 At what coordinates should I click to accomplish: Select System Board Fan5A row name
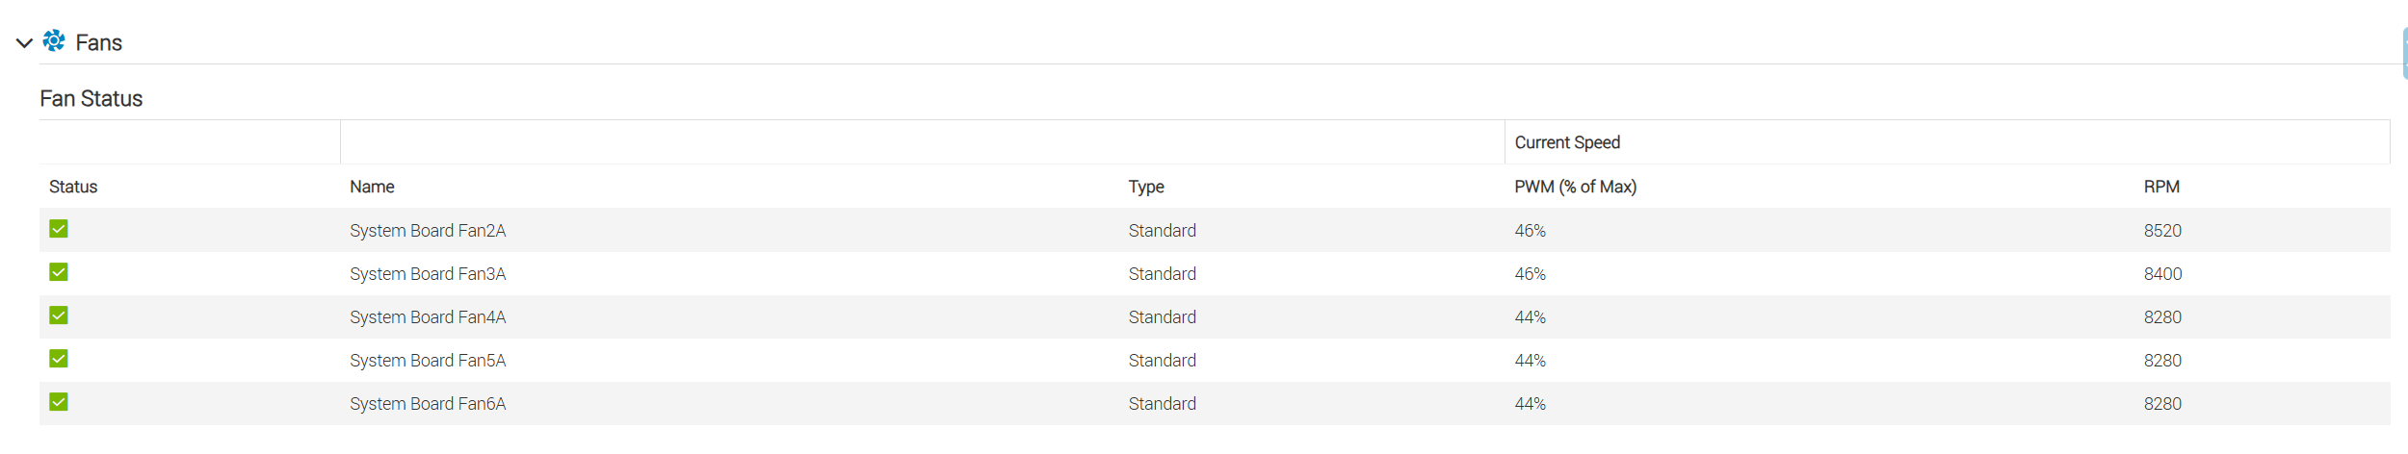428,361
